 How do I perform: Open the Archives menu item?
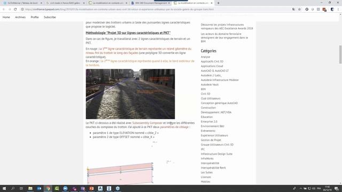[20, 17]
